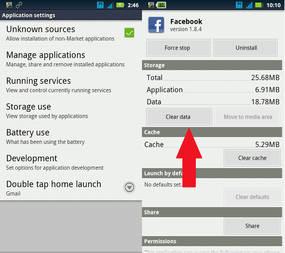The width and height of the screenshot is (285, 253).
Task: Tap the Clear cache button
Action: (x=252, y=158)
